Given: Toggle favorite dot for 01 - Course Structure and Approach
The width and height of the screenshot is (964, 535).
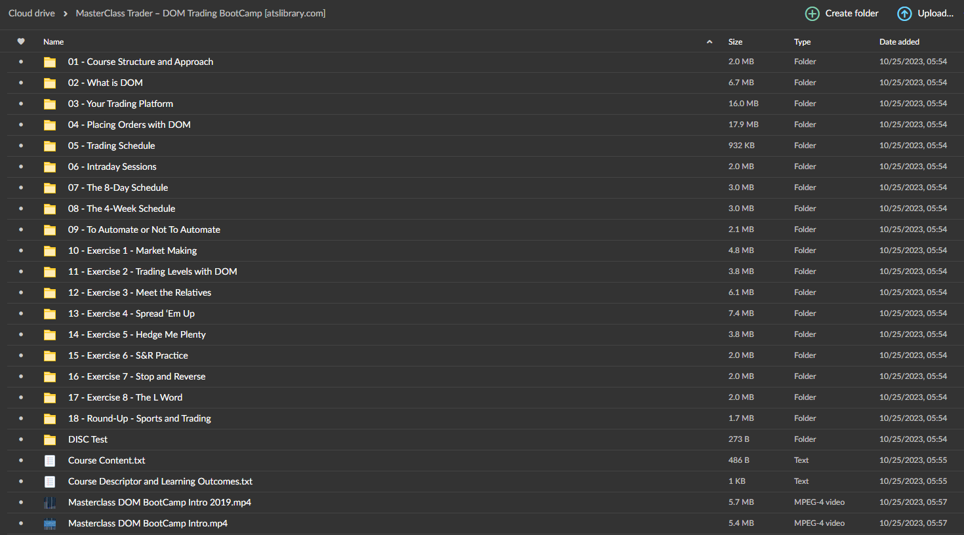Looking at the screenshot, I should 21,62.
